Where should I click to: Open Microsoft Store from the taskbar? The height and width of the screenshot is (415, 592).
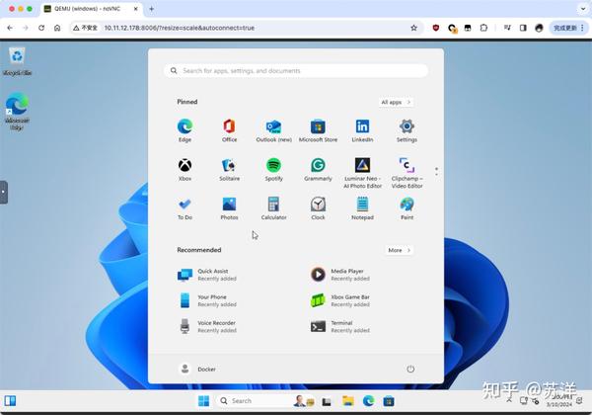(x=389, y=401)
